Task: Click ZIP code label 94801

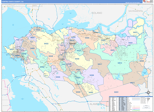Action: point(12,49)
